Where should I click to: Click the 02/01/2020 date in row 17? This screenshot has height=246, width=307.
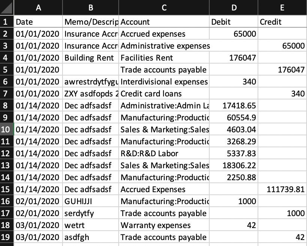coord(38,213)
